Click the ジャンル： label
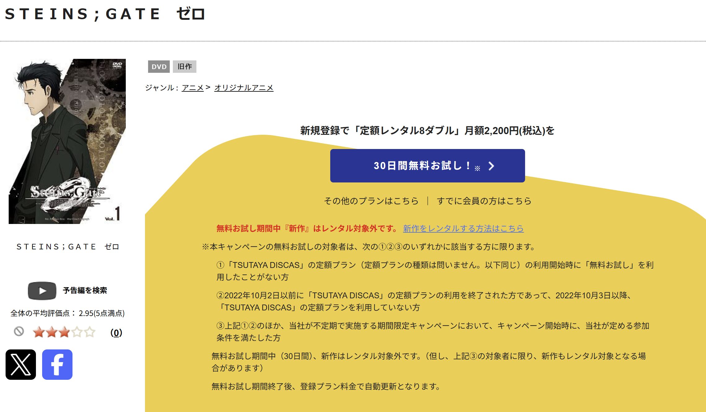This screenshot has height=412, width=706. pyautogui.click(x=162, y=88)
